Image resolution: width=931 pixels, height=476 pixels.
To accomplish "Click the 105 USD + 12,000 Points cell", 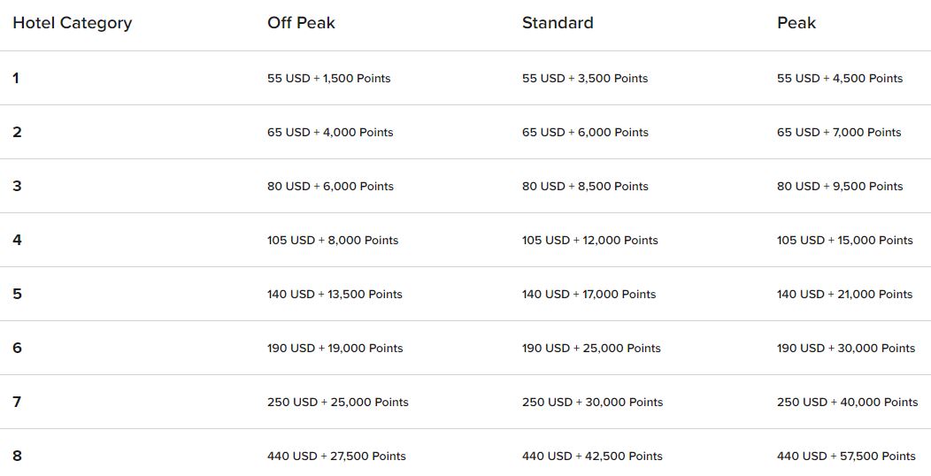I will 589,240.
